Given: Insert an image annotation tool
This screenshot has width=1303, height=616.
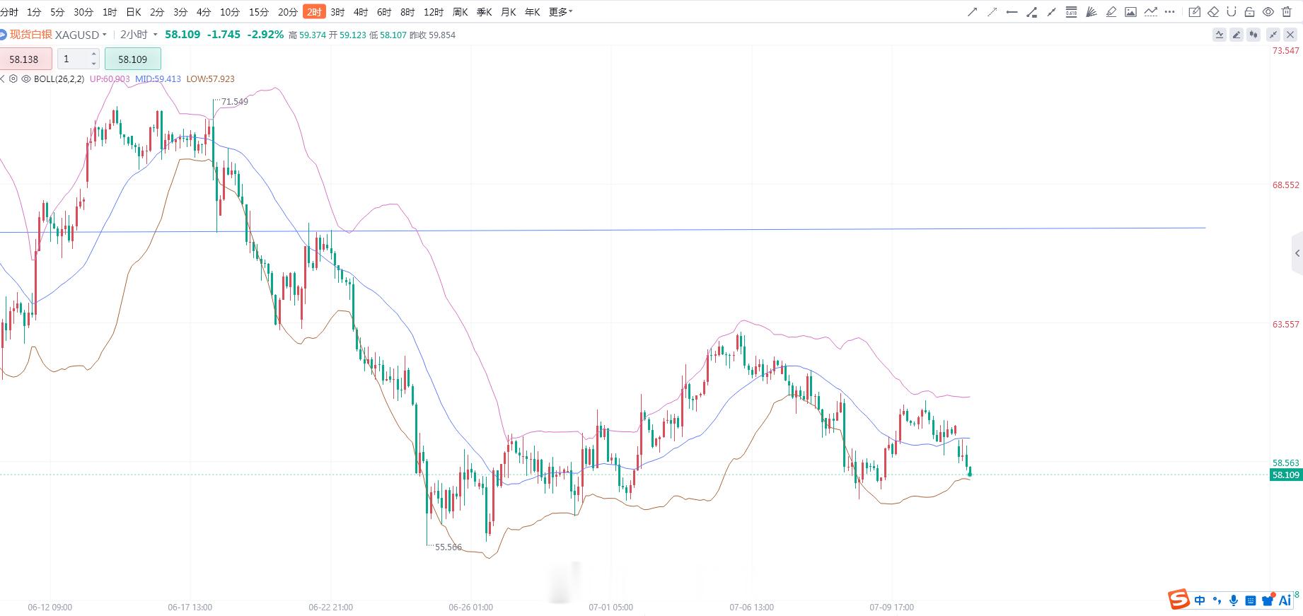Looking at the screenshot, I should (1130, 12).
